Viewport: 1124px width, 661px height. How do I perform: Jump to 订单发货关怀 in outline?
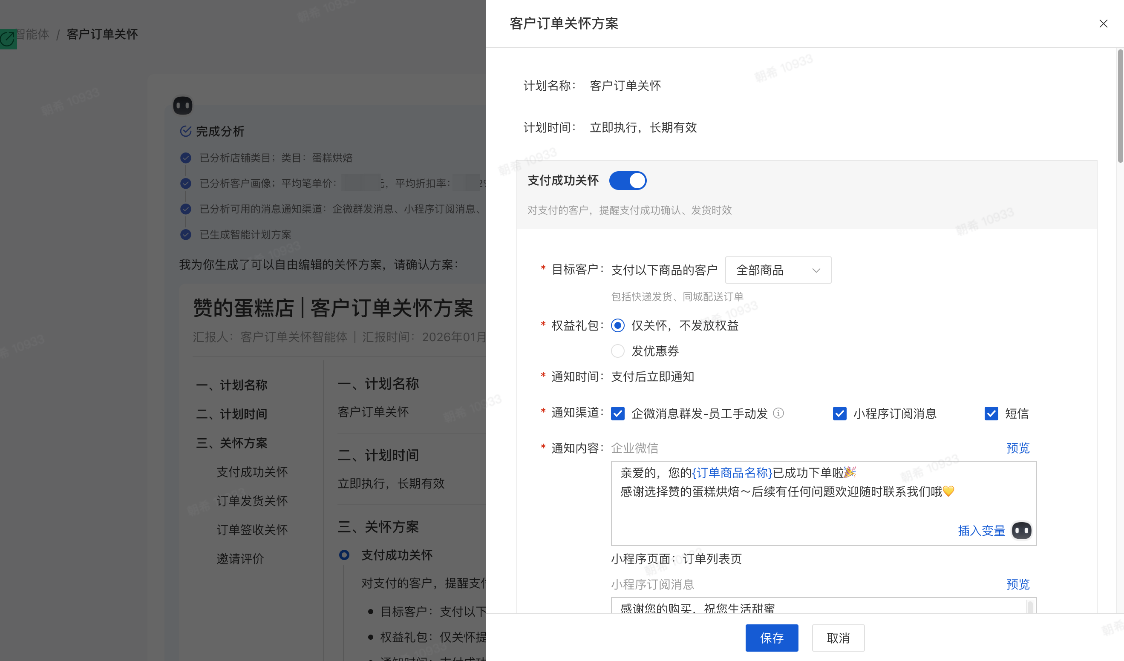(252, 500)
